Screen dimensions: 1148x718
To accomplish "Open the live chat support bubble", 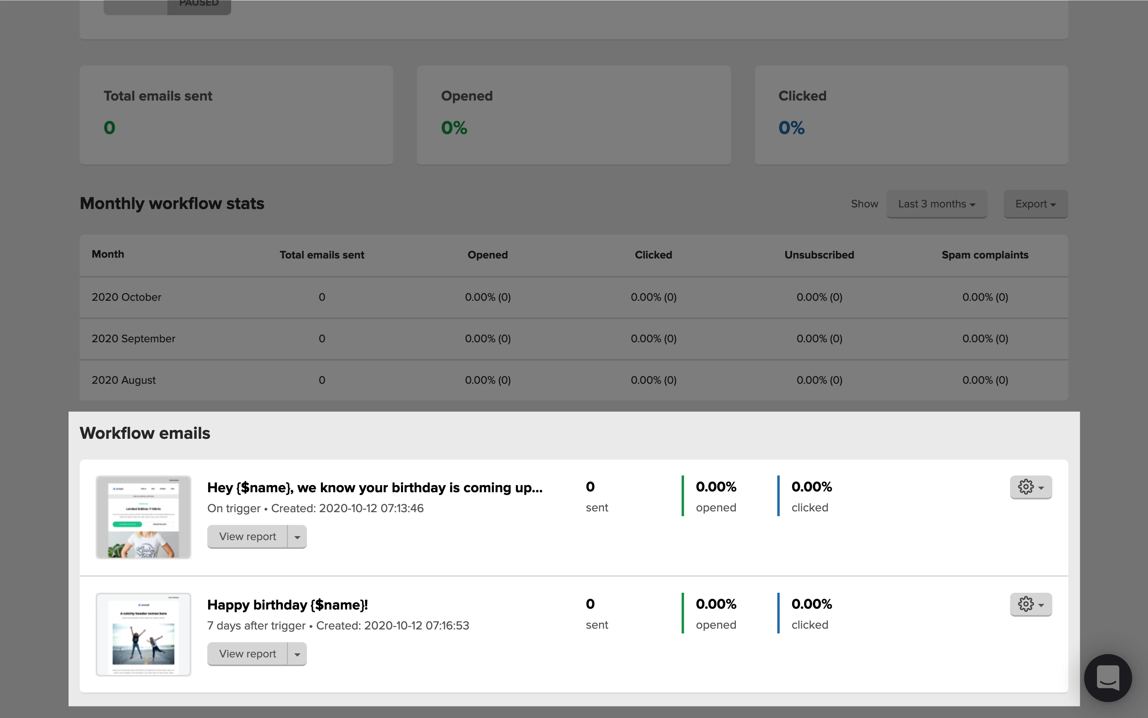I will pos(1108,678).
